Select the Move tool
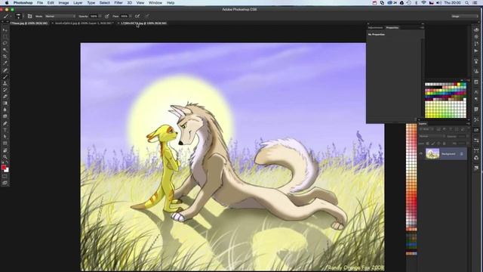This screenshot has height=272, width=483. (x=5, y=30)
